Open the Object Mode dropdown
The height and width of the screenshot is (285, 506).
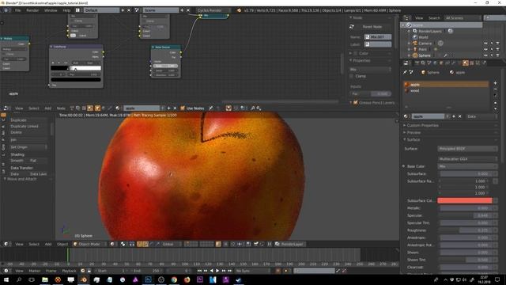coord(89,245)
